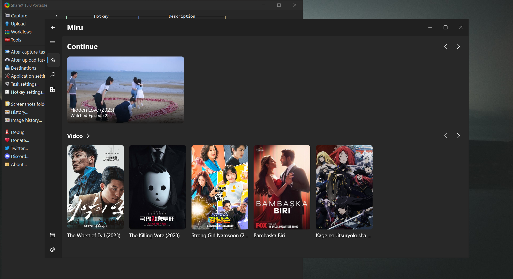Open Search using the magnifier icon

pyautogui.click(x=53, y=75)
